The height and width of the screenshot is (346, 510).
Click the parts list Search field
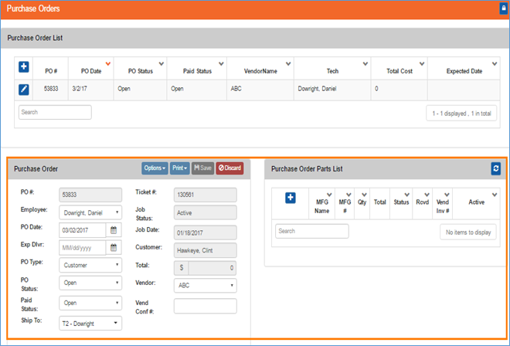click(312, 231)
